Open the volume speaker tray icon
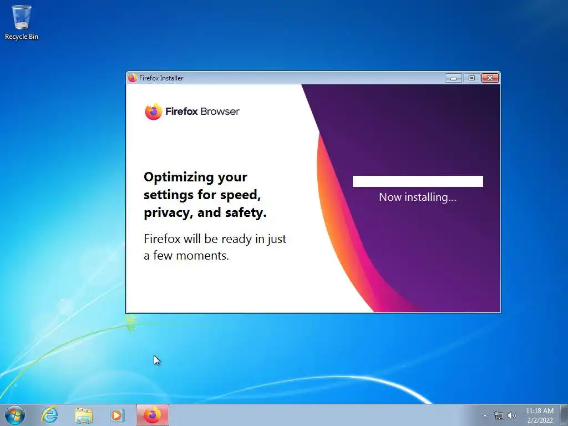Image resolution: width=568 pixels, height=426 pixels. click(x=512, y=415)
